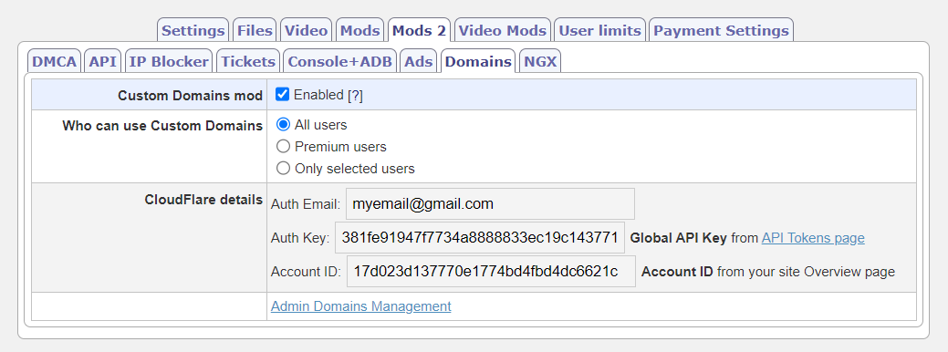Open the NGX sub-tab

[540, 61]
